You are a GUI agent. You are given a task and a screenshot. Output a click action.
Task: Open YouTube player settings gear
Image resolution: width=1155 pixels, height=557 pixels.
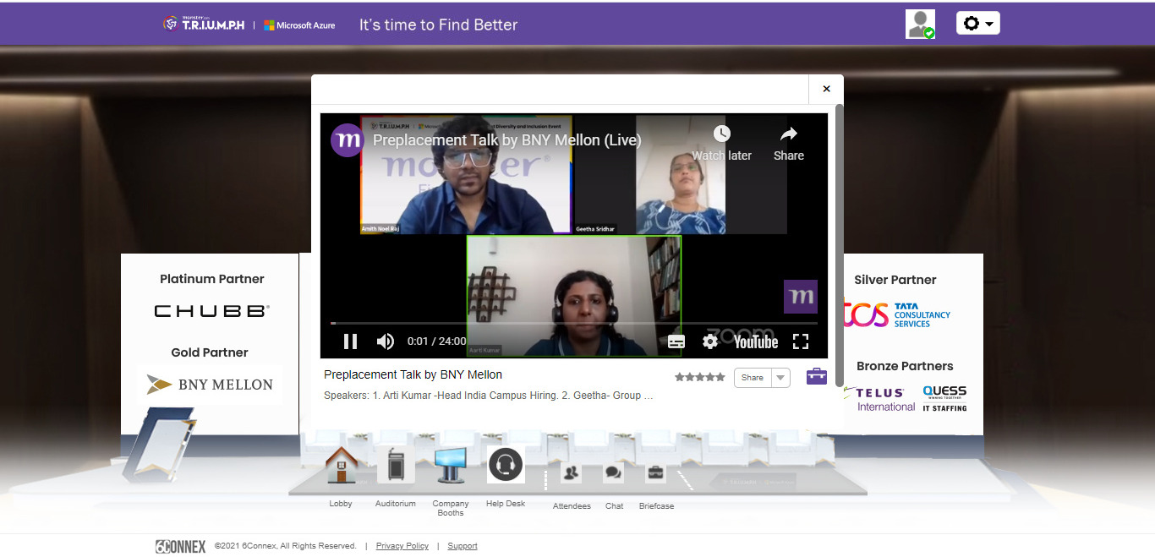point(710,341)
